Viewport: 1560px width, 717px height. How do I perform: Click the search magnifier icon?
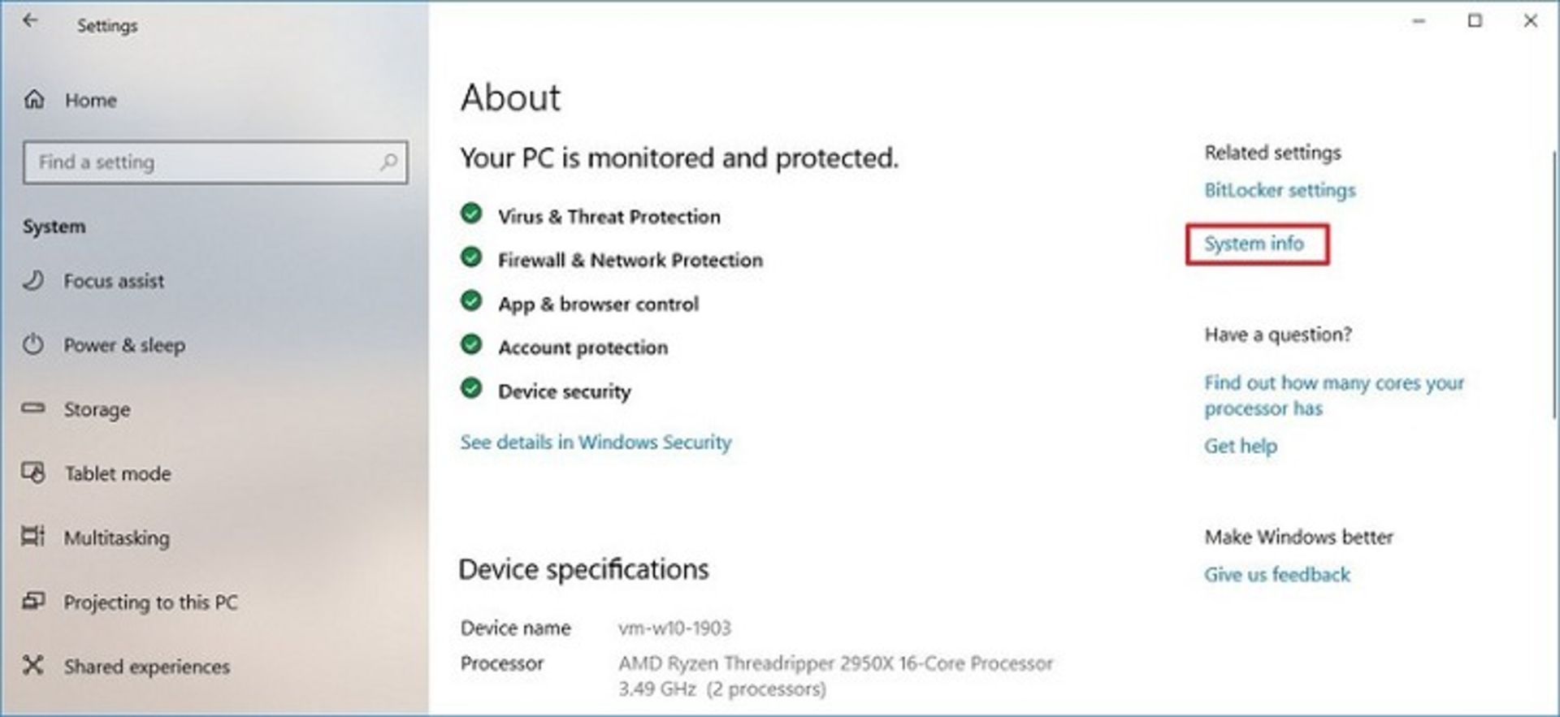tap(388, 162)
